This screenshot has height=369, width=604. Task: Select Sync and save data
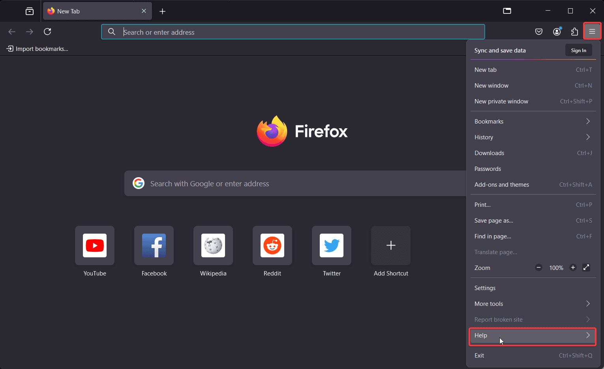click(500, 51)
